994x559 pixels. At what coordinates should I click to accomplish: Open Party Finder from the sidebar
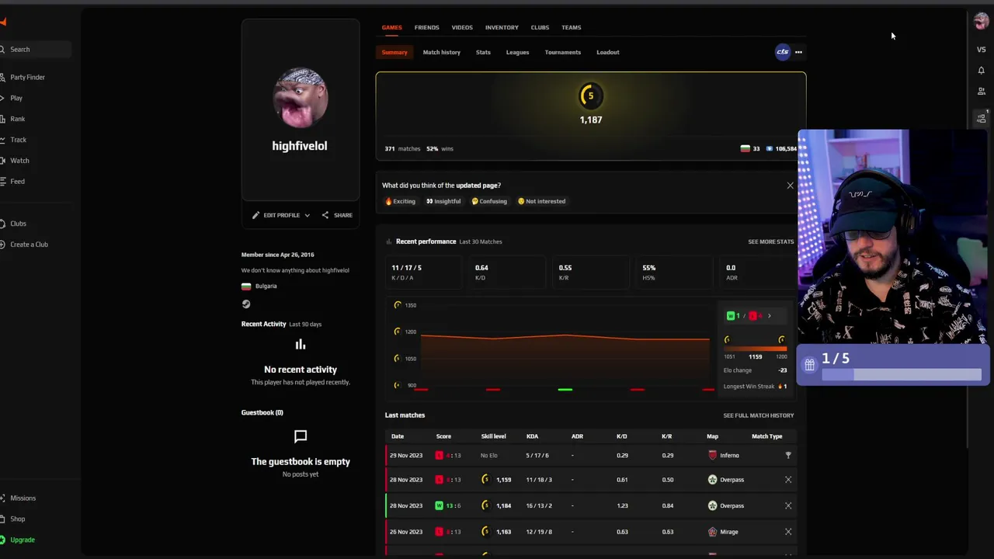[x=27, y=78]
